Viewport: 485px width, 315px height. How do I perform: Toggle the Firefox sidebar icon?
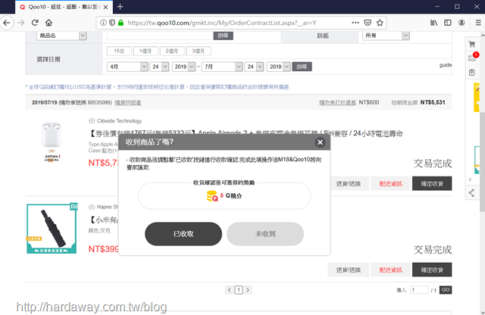click(448, 23)
